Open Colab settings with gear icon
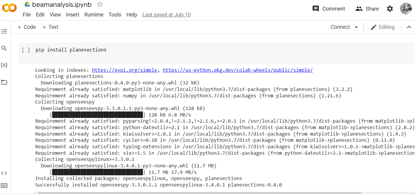Image resolution: width=416 pixels, height=195 pixels. [390, 9]
